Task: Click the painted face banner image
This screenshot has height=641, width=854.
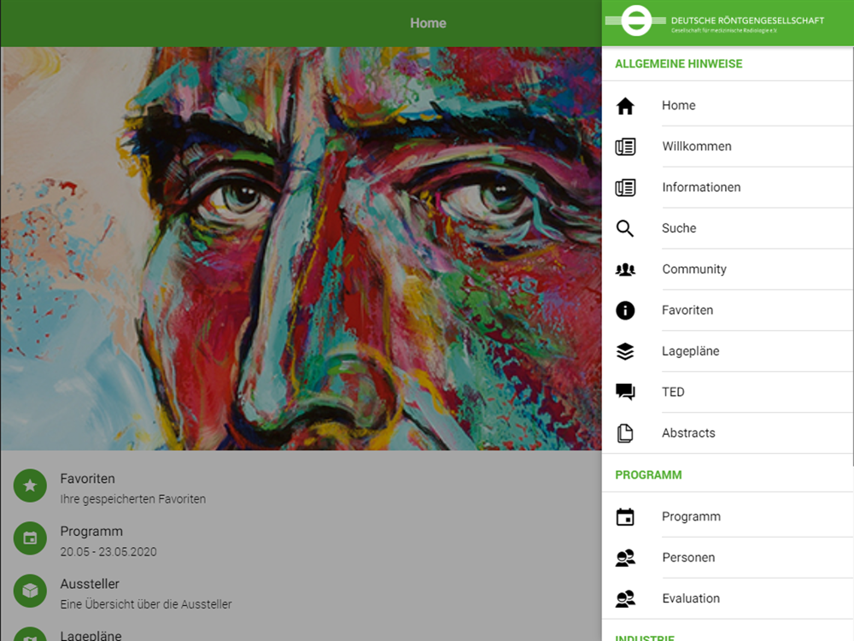Action: click(x=301, y=249)
